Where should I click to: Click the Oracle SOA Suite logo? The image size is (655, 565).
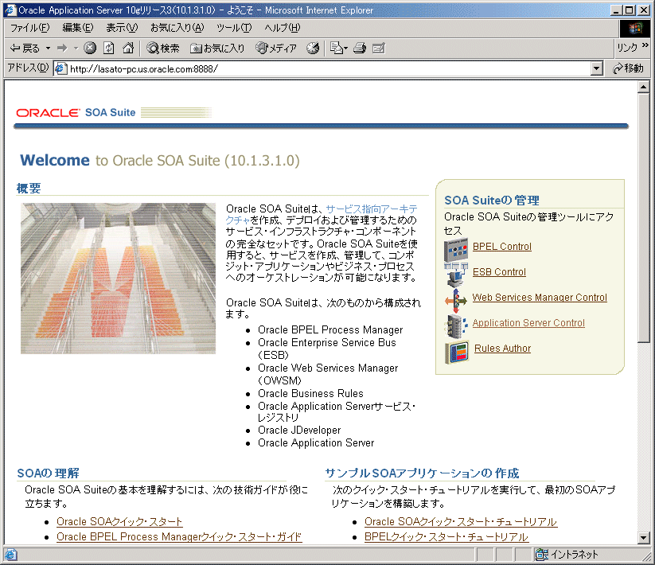(76, 113)
